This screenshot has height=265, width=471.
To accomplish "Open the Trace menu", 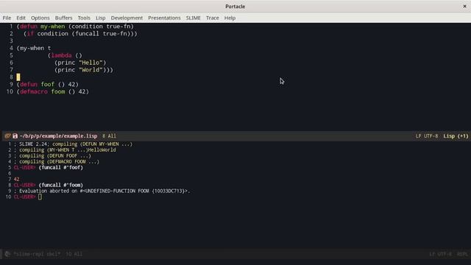I will (x=213, y=18).
